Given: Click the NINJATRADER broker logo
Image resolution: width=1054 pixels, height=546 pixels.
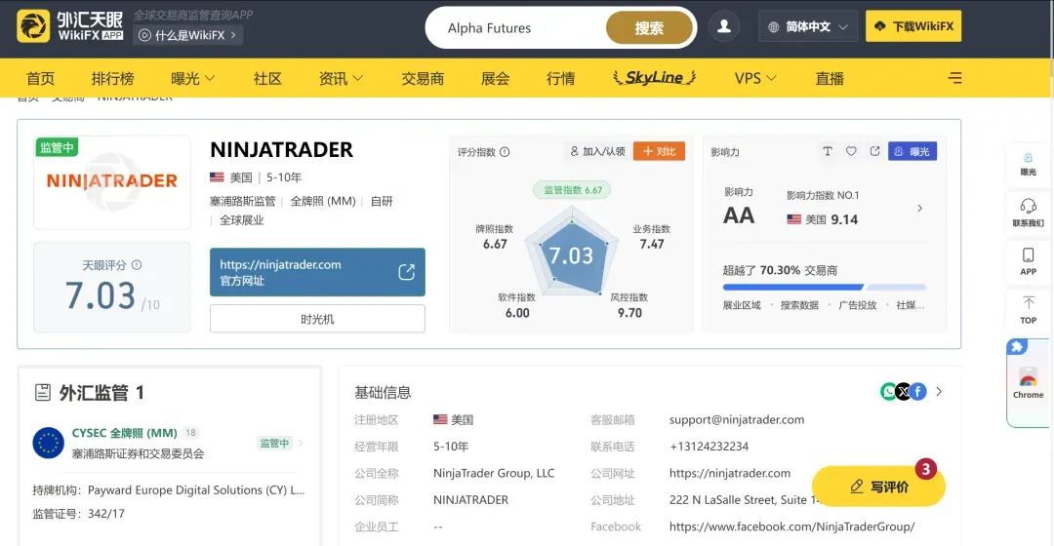Looking at the screenshot, I should (x=112, y=182).
